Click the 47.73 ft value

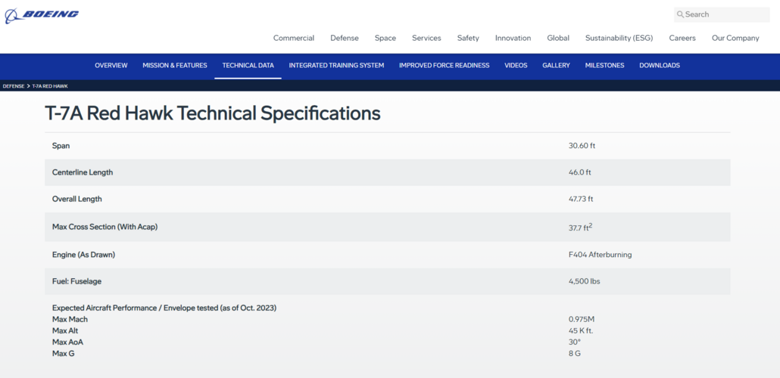pyautogui.click(x=581, y=199)
